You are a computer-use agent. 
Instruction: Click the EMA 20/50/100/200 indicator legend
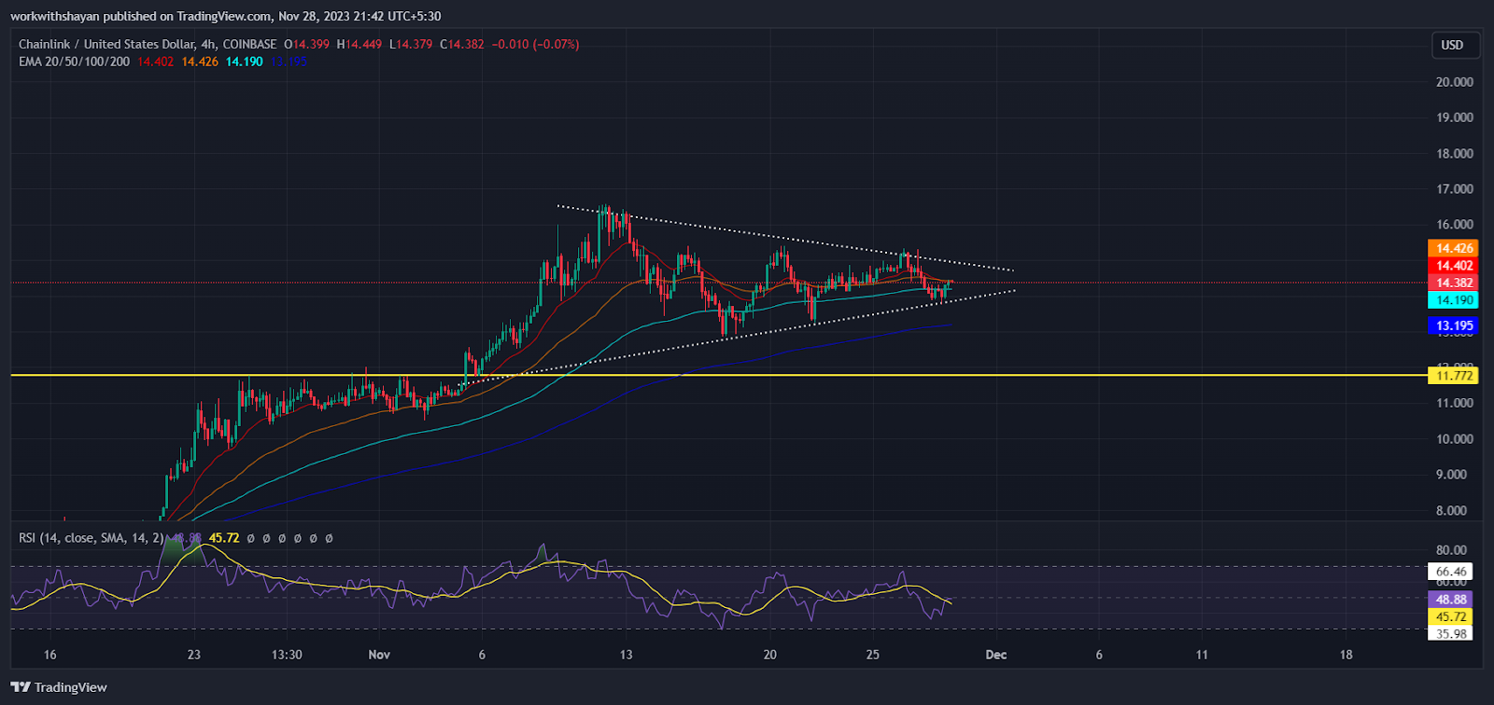(74, 62)
